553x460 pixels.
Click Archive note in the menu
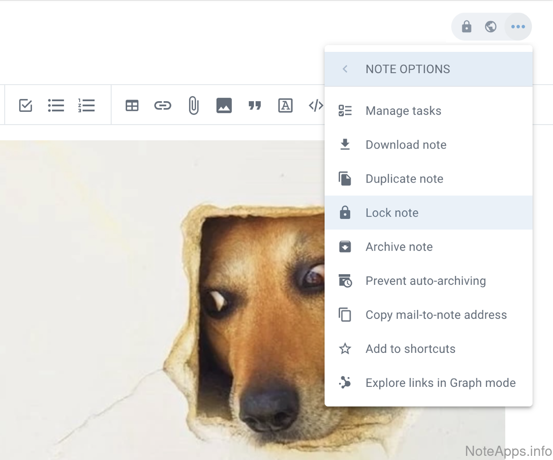tap(399, 247)
